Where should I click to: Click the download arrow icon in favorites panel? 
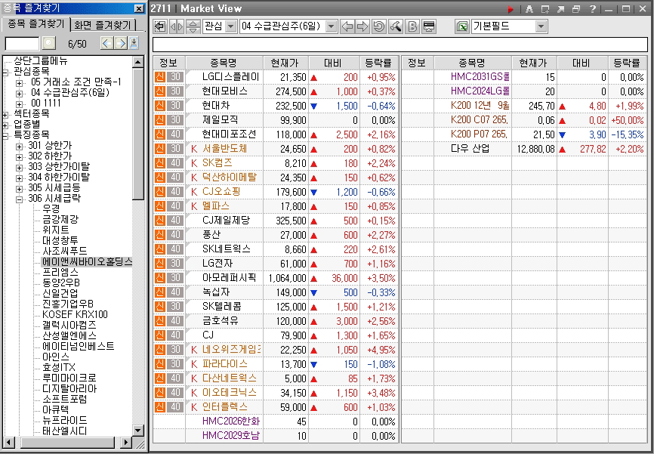point(134,43)
